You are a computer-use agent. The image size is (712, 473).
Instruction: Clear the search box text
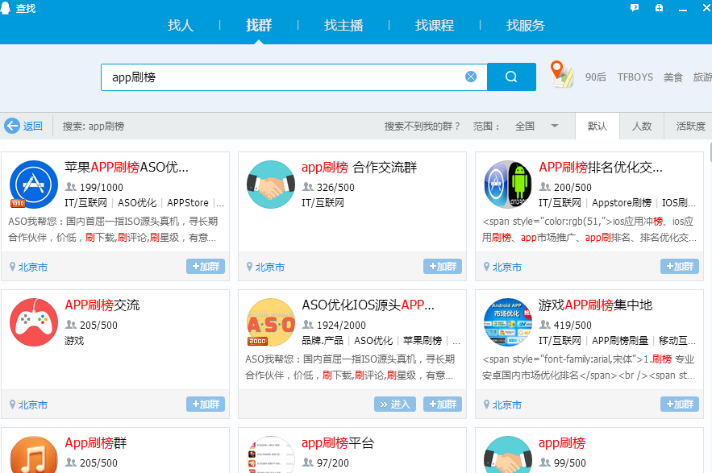tap(471, 77)
